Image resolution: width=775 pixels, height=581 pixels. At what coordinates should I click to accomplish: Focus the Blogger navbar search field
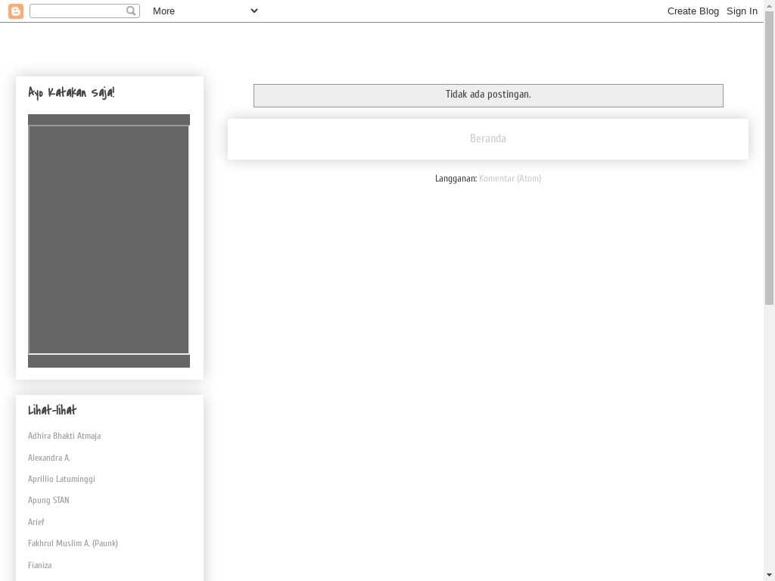(x=77, y=11)
